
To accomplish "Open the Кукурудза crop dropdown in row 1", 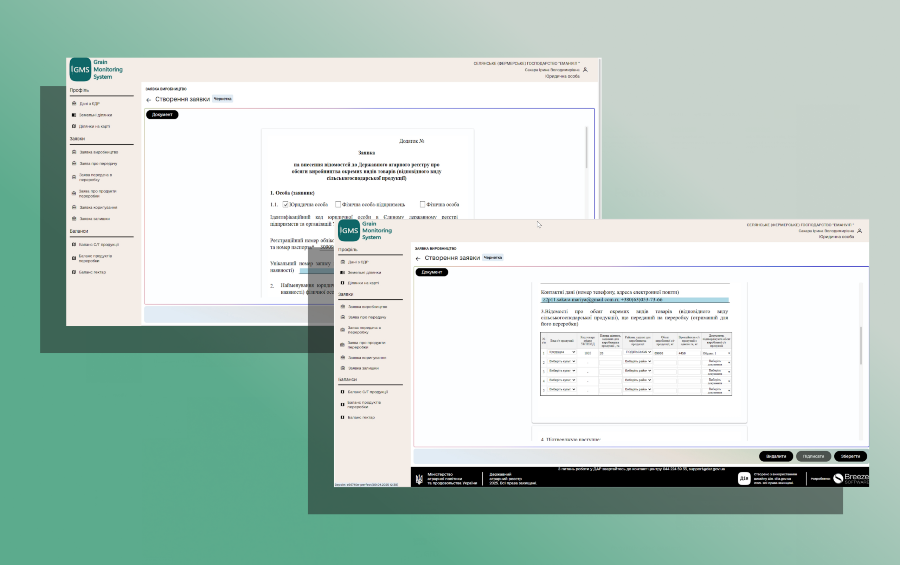I will (x=562, y=352).
